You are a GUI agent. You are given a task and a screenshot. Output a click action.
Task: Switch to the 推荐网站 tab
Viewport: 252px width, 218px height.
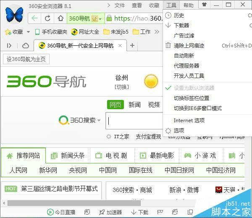coord(24,155)
